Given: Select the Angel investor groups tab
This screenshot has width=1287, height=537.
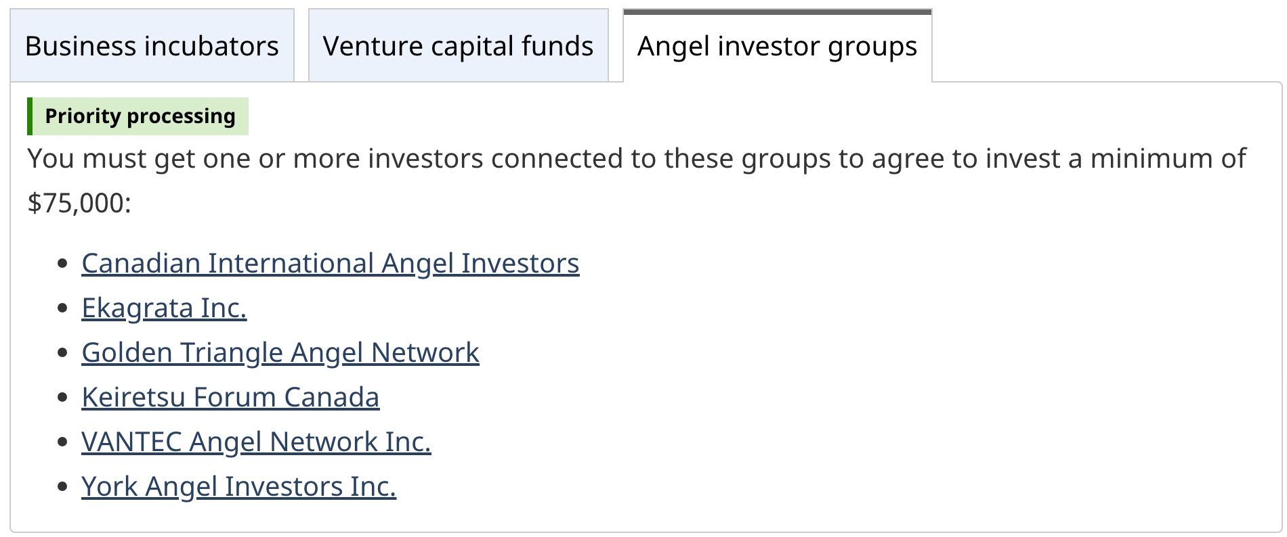Looking at the screenshot, I should tap(777, 46).
